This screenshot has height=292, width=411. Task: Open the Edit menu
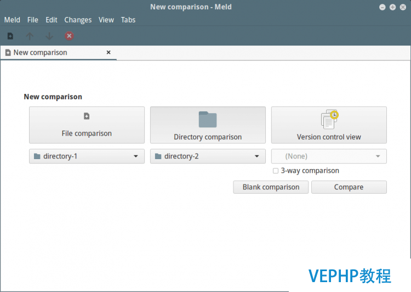[x=52, y=20]
